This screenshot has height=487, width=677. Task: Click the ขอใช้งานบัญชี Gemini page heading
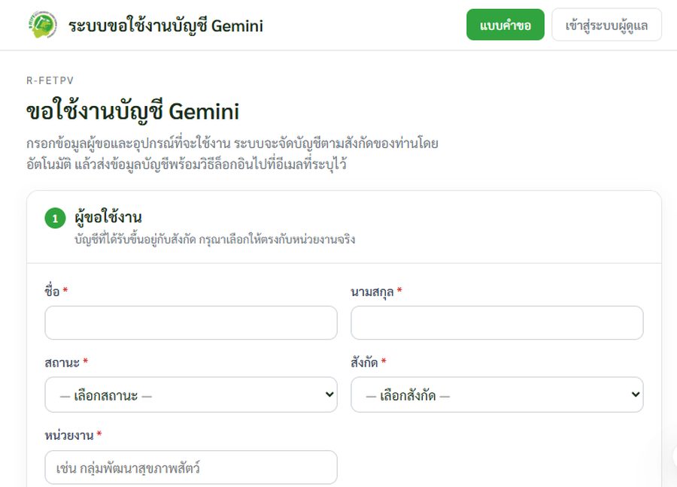132,111
